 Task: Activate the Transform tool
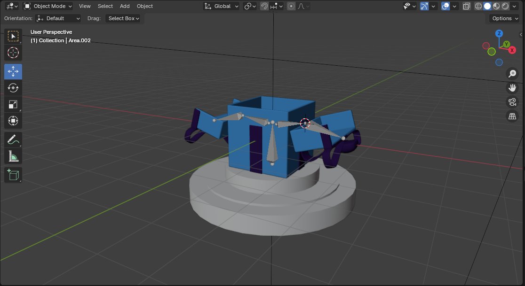pos(13,121)
